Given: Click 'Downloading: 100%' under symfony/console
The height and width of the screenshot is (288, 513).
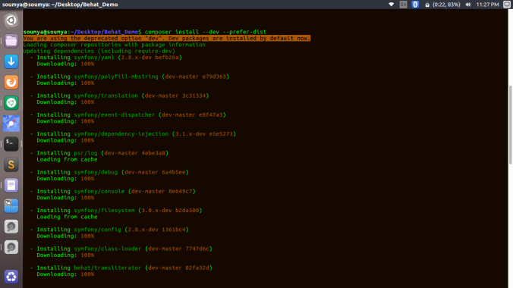Looking at the screenshot, I should click(x=65, y=198).
